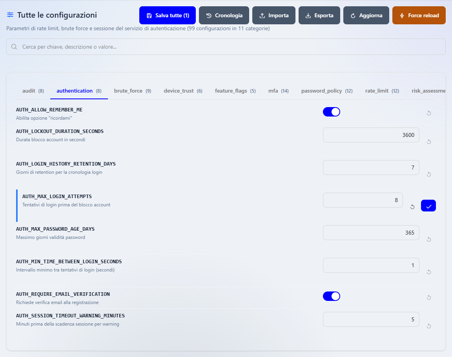
Task: Disable AUTH_REQUIRE_EMAIL_VERIFICATION switch
Action: pos(331,296)
